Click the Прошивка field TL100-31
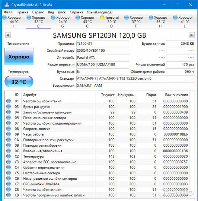The width and height of the screenshot is (198, 201). click(102, 44)
